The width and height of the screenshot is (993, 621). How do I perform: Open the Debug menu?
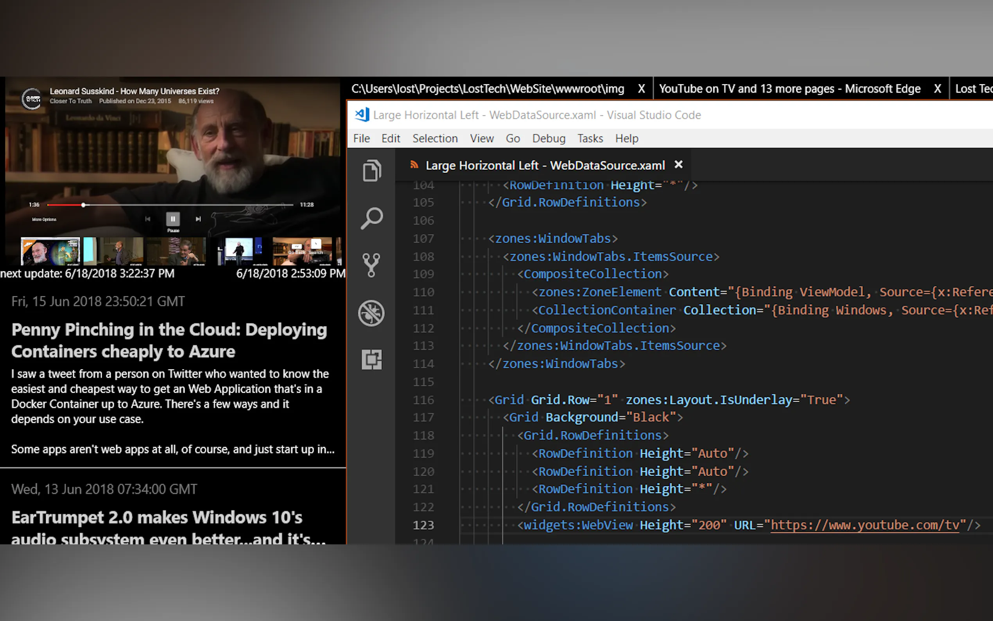point(548,138)
